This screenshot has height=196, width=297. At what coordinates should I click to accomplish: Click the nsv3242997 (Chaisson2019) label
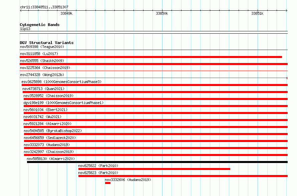point(49,152)
